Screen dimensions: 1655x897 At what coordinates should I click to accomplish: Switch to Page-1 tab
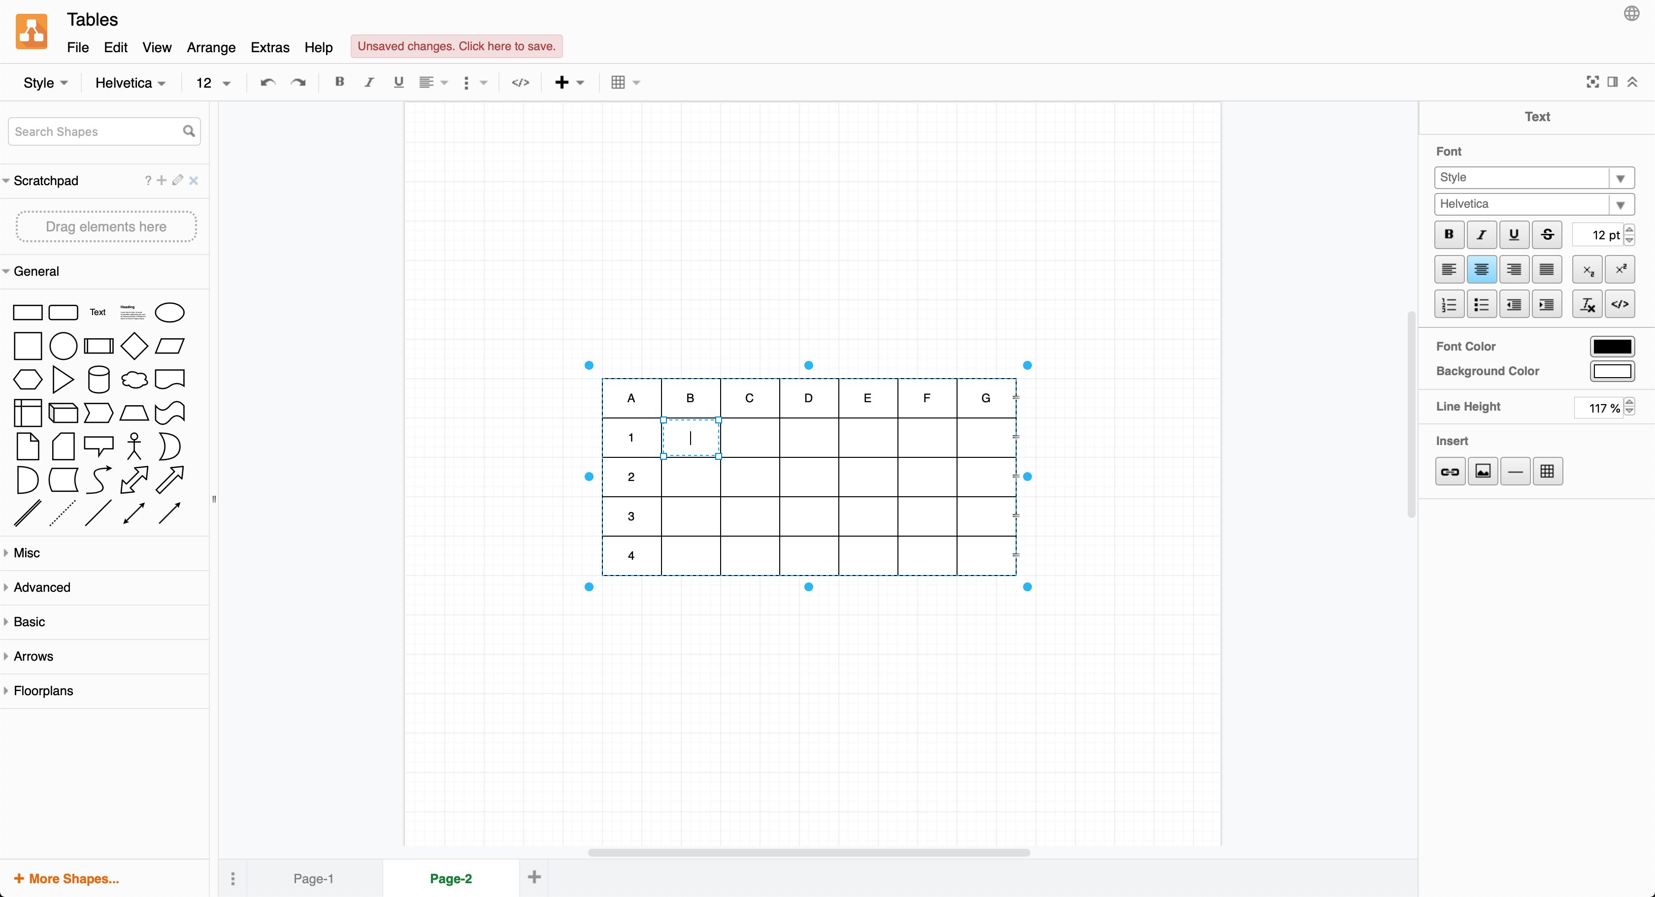315,878
